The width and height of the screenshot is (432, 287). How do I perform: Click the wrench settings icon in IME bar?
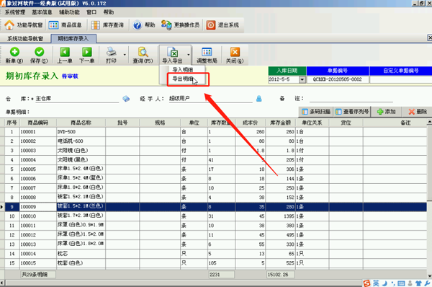[427, 283]
